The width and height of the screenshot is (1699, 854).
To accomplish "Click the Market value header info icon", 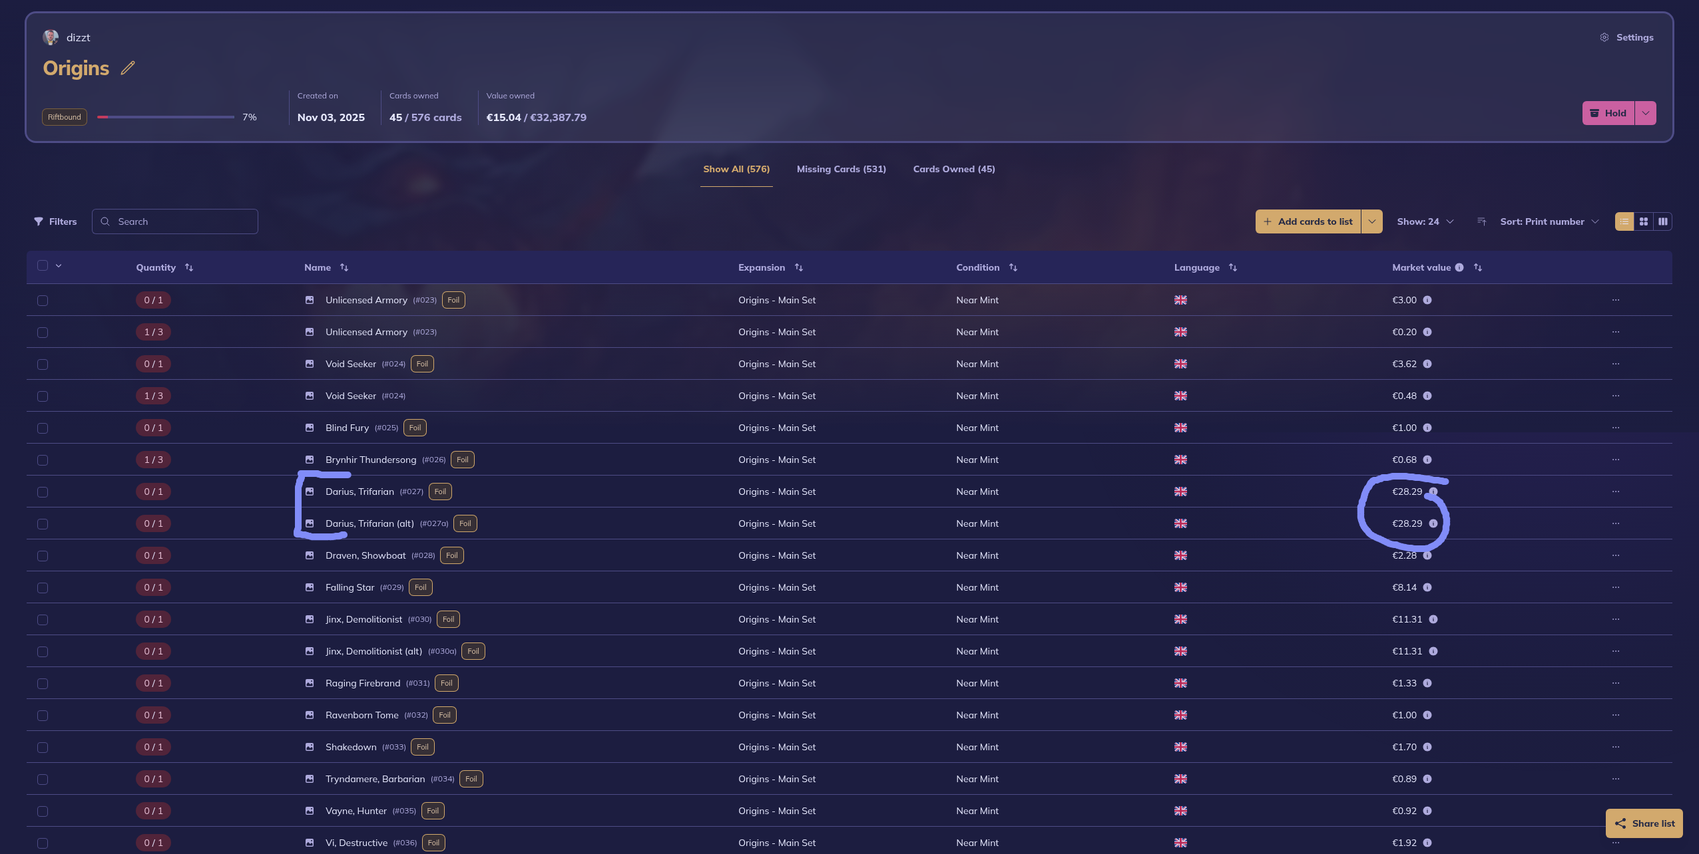I will [1459, 267].
